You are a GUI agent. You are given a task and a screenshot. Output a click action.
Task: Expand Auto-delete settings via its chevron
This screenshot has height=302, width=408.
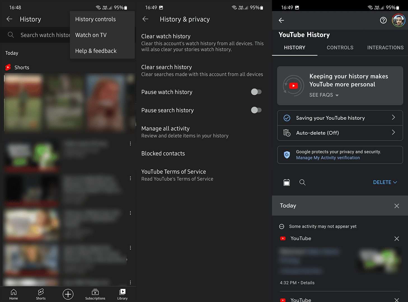[x=393, y=133]
